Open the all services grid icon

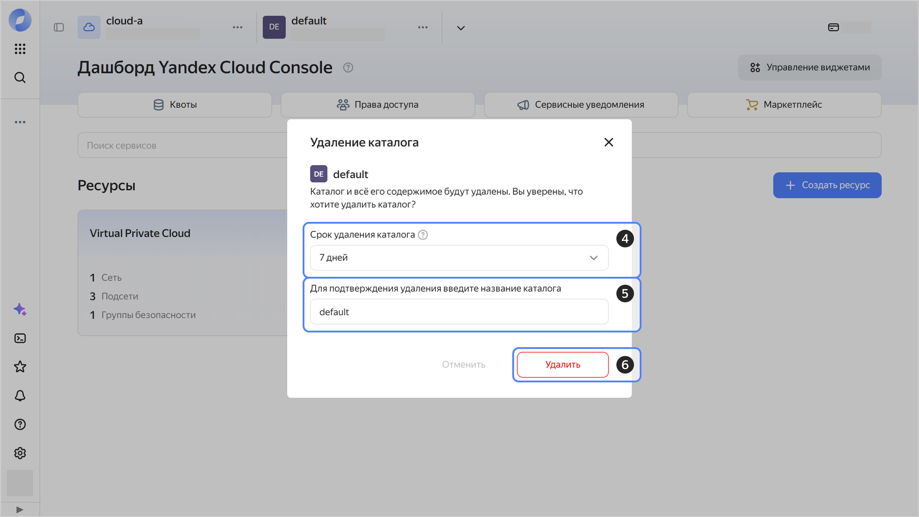20,49
